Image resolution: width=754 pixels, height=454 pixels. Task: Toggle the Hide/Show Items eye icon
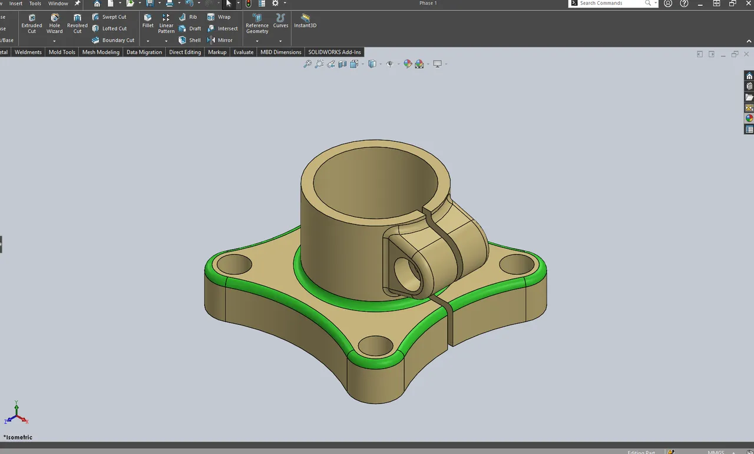(389, 64)
